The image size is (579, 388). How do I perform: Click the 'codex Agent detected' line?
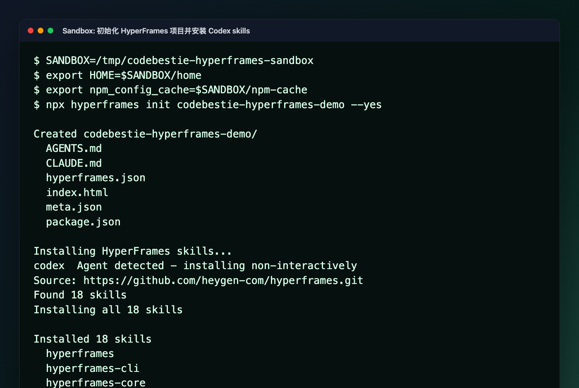[195, 266]
